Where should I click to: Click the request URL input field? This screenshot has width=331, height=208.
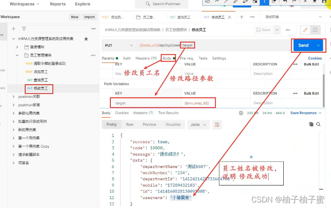[x=213, y=46]
